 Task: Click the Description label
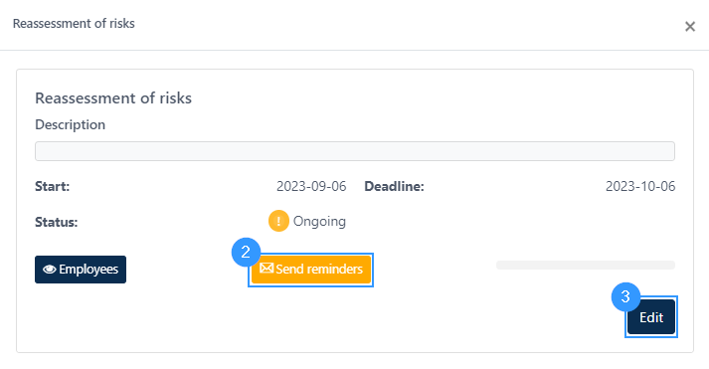(x=70, y=124)
